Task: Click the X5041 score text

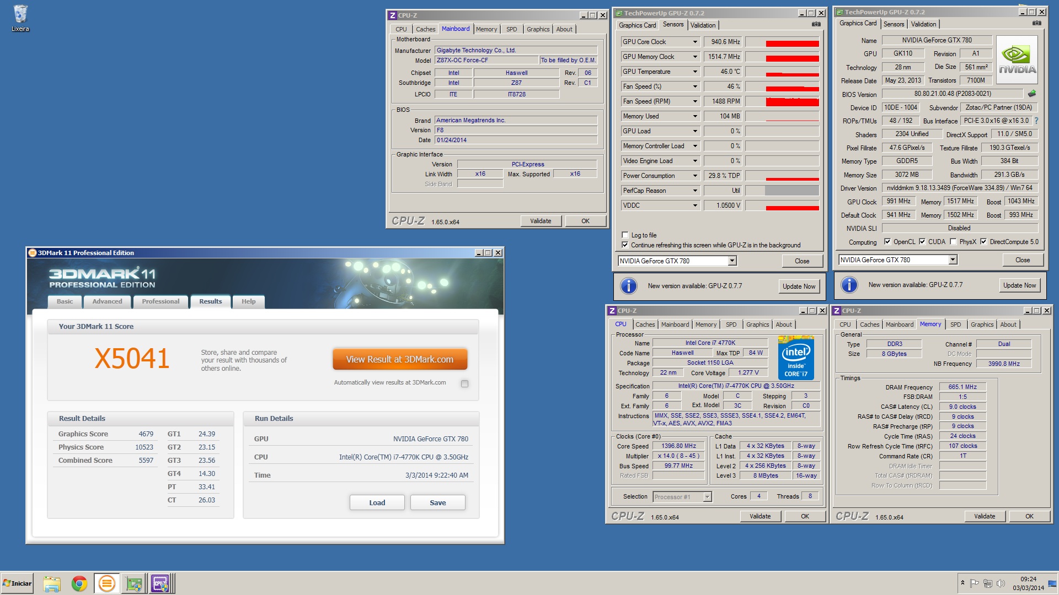Action: [x=132, y=359]
